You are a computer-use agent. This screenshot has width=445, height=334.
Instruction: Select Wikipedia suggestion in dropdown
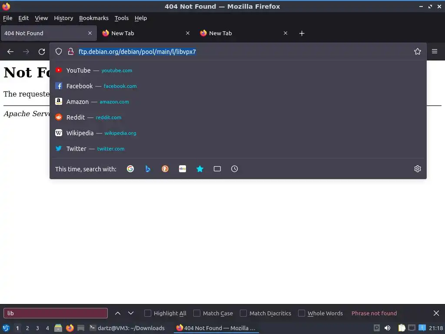tap(238, 133)
